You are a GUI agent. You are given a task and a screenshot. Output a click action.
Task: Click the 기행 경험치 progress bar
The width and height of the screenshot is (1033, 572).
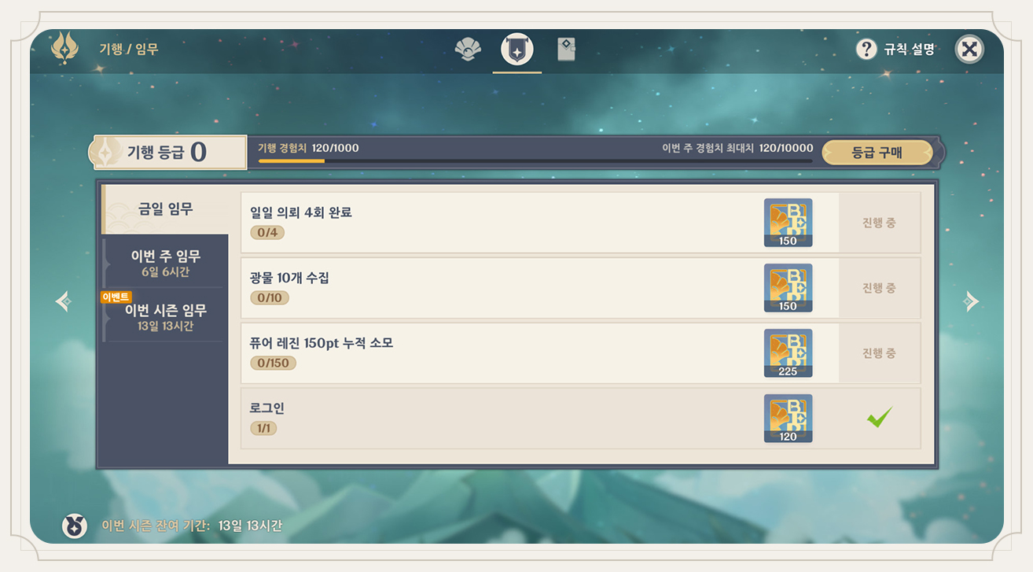point(535,161)
